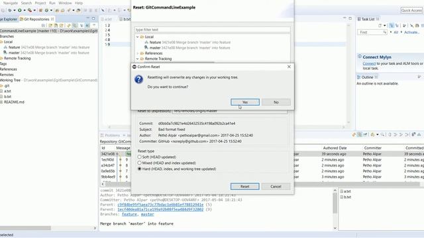
Task: Open External Tools dropdown arrow
Action: 34,11
